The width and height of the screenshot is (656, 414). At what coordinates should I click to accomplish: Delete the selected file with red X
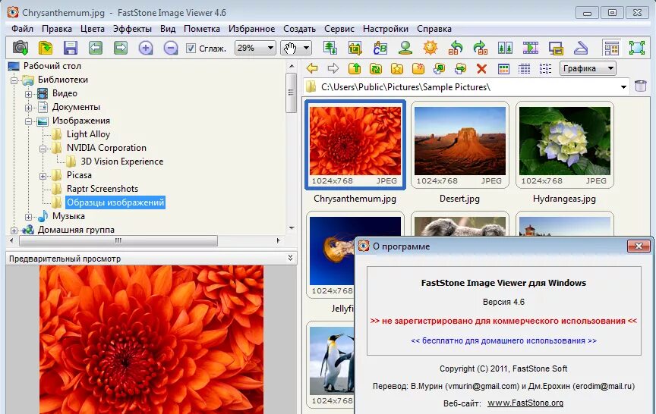click(481, 68)
